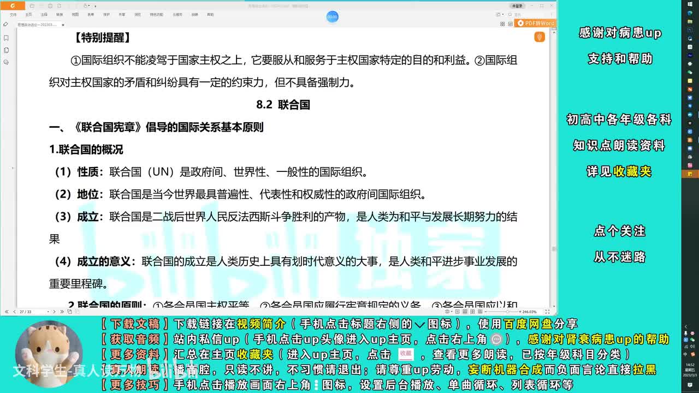Open the 云服务 ribbon tab
This screenshot has height=393, width=699.
pyautogui.click(x=177, y=15)
